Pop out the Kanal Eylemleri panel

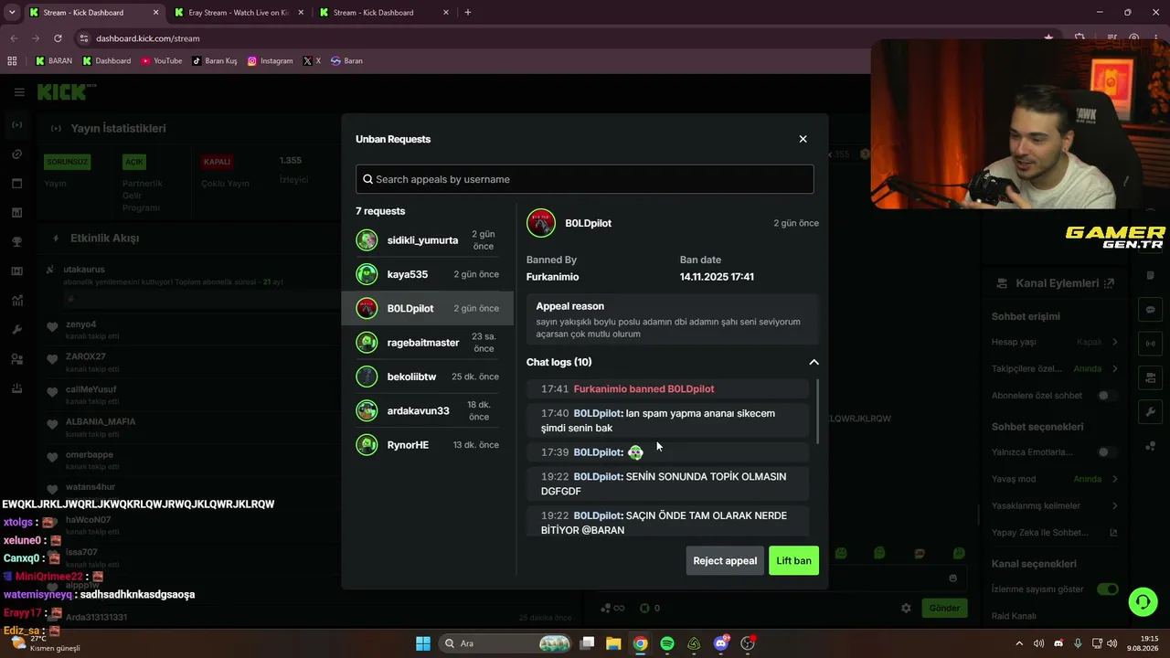(1109, 283)
